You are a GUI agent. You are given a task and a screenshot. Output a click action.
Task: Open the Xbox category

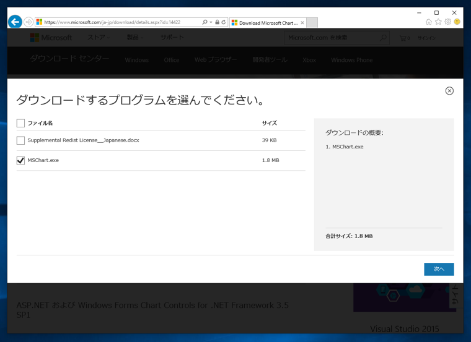pos(309,60)
